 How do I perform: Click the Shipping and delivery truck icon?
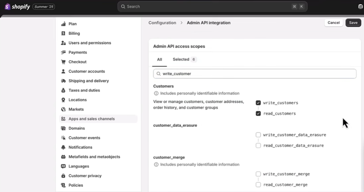coord(63,81)
